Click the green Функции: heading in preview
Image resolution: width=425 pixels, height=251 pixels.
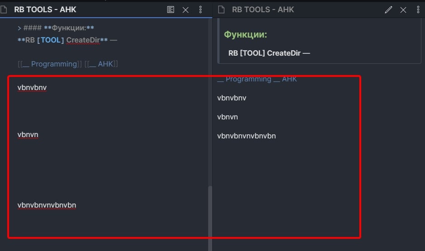click(245, 34)
